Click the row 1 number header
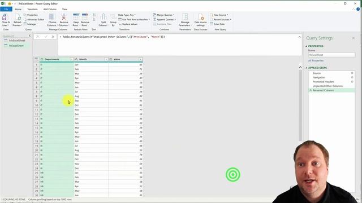The width and height of the screenshot is (362, 203). pos(36,65)
